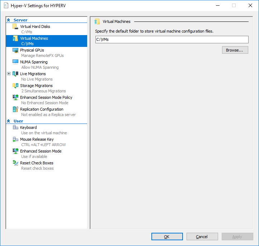Image resolution: width=259 pixels, height=246 pixels.
Task: Click the Reset Check Boxes icon
Action: click(15, 163)
